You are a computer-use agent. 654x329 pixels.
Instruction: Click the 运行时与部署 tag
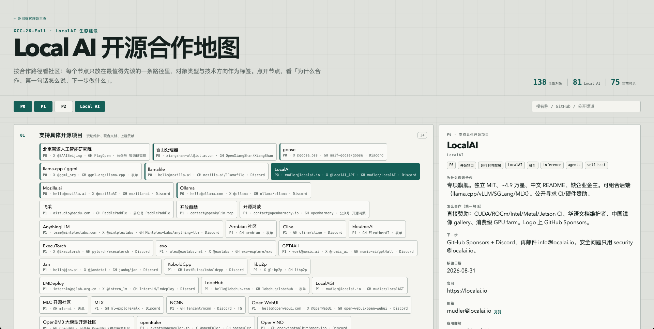[x=491, y=165]
